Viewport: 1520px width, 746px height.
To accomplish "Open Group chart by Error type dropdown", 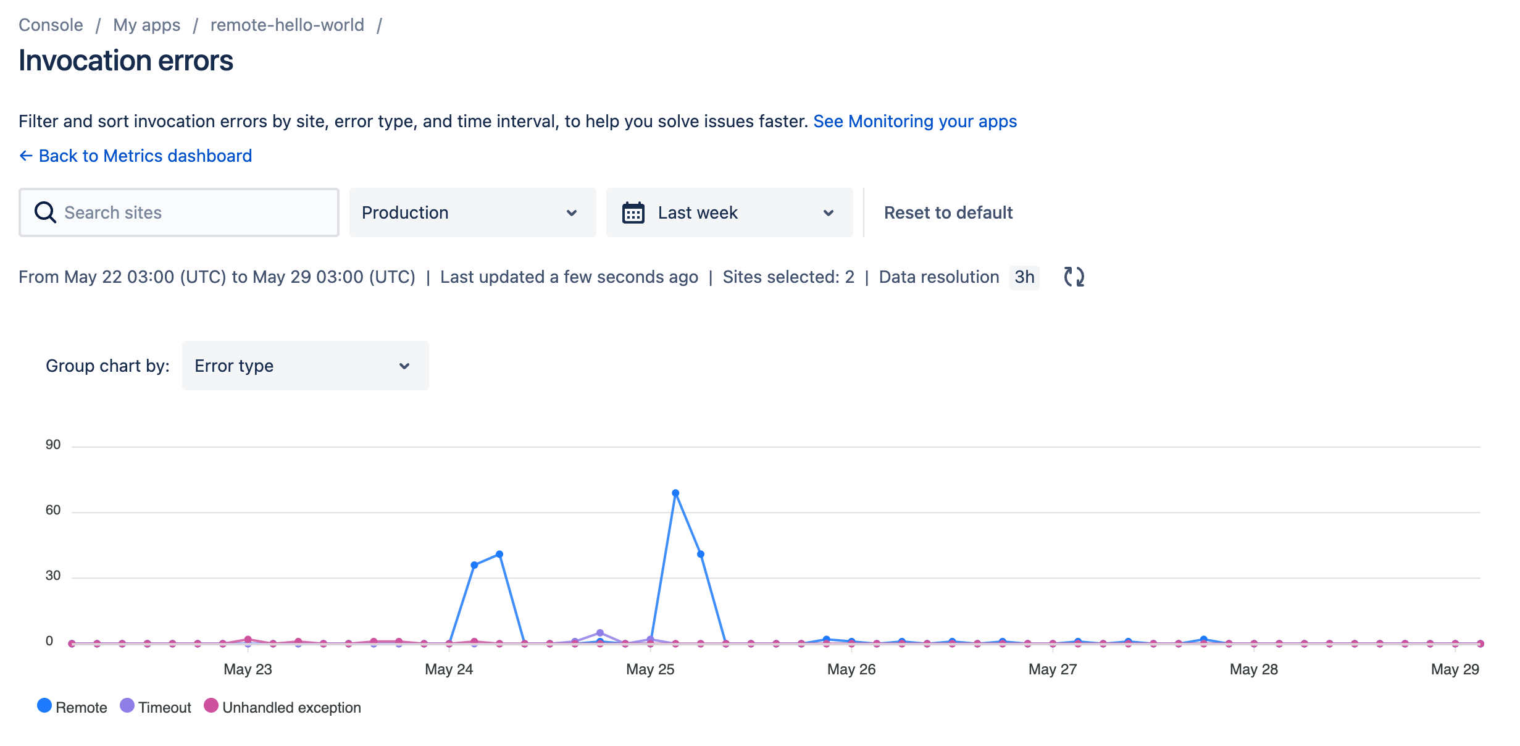I will pos(305,366).
